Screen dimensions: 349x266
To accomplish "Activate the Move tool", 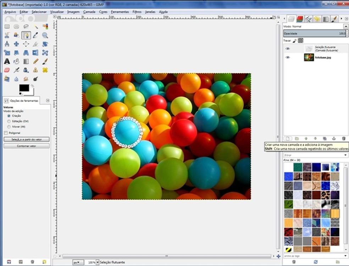I will pos(16,44).
